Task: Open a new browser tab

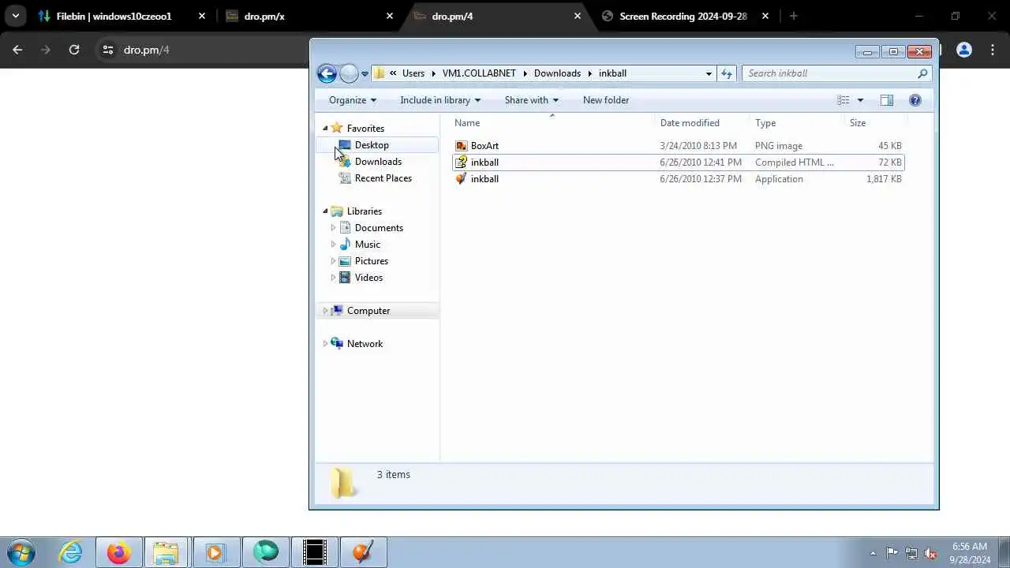Action: click(794, 16)
